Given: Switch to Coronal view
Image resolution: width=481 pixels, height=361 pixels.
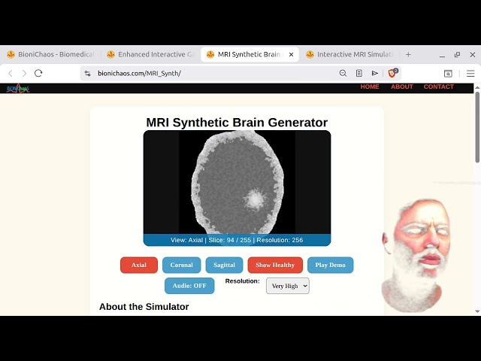Looking at the screenshot, I should (182, 265).
